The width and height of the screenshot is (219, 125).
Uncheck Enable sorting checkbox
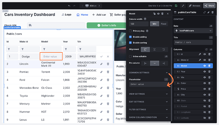(x=130, y=43)
